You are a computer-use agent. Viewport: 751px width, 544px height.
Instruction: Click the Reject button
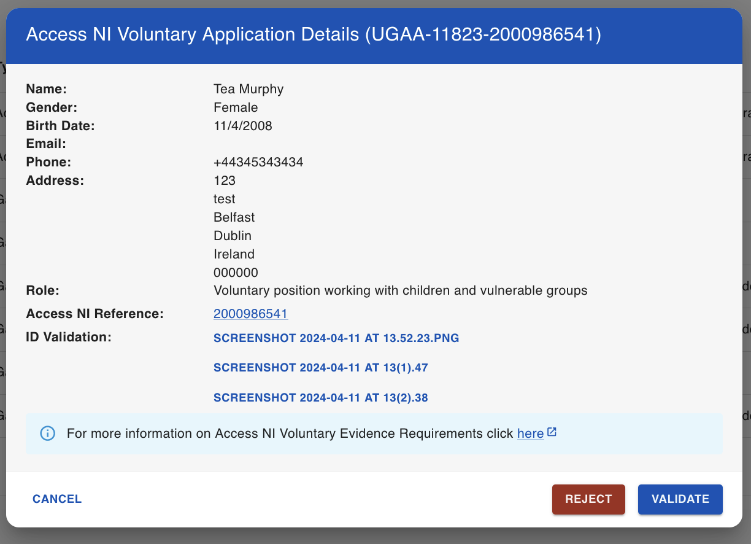588,499
